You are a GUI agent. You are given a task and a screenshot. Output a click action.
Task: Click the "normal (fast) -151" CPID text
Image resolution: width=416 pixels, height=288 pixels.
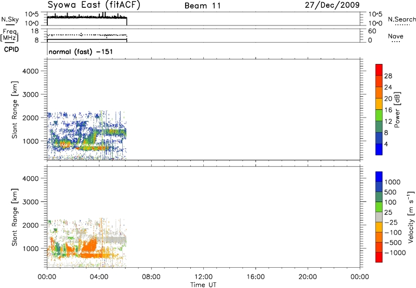coord(81,51)
